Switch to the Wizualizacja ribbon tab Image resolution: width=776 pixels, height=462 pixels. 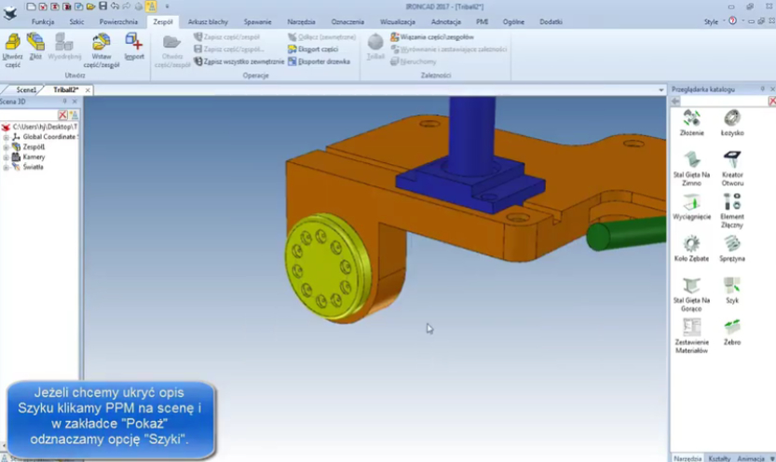(397, 20)
